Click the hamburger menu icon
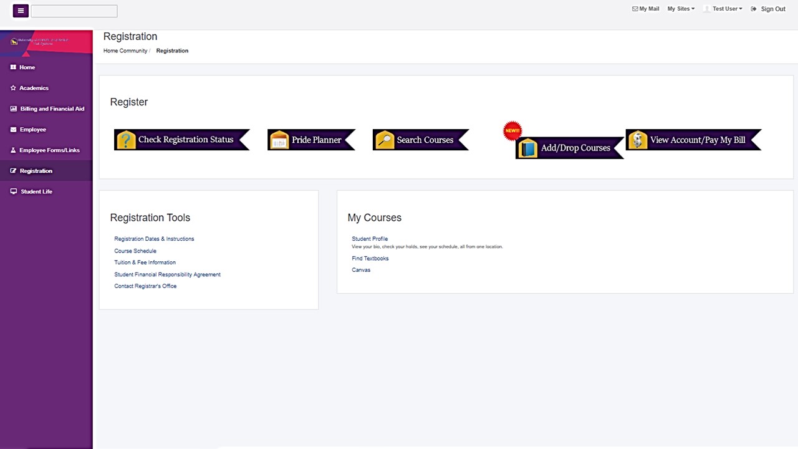 [x=21, y=11]
